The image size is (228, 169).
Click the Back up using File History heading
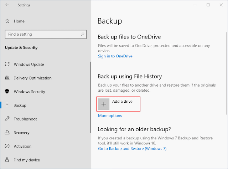point(130,76)
